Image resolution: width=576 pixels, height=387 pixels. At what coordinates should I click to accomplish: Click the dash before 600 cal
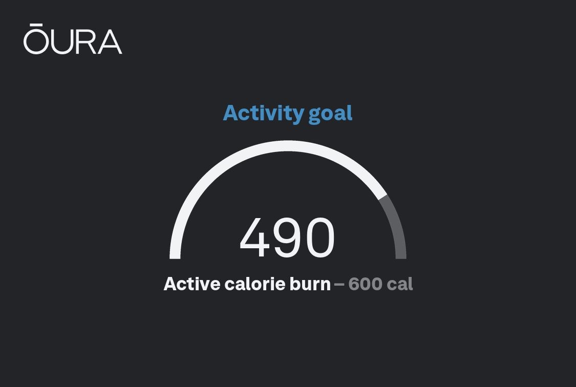coord(339,285)
